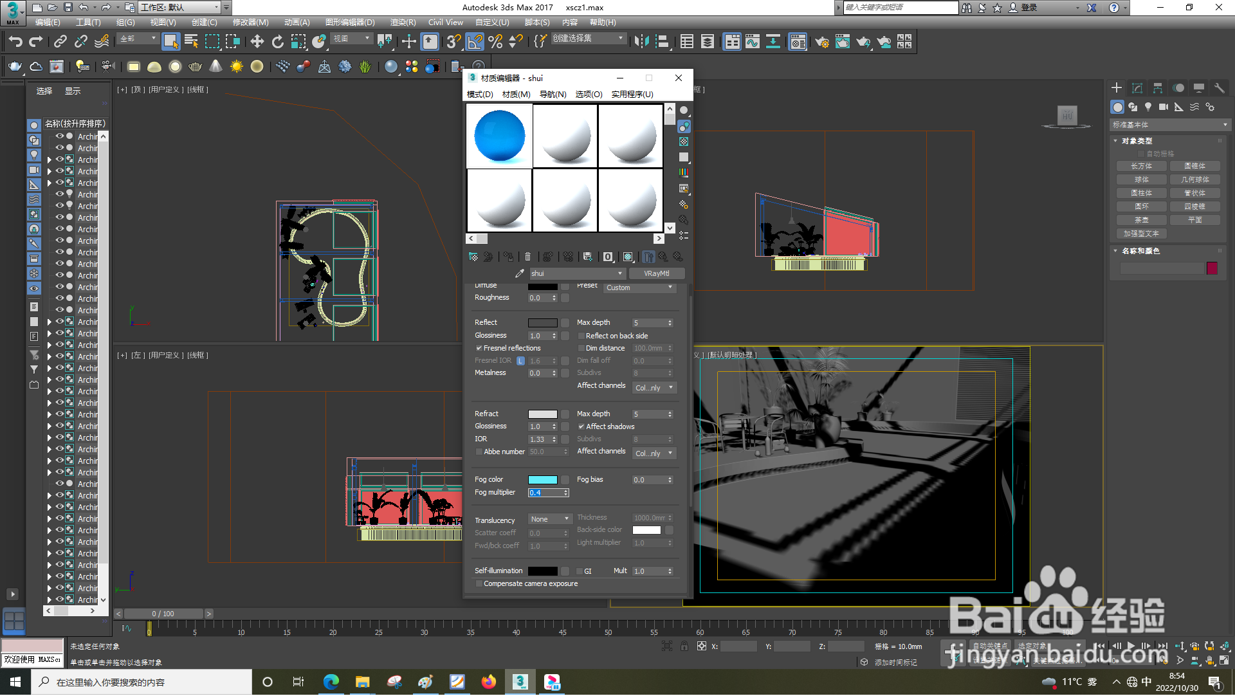The height and width of the screenshot is (696, 1235).
Task: Open the 导航(N) menu in material editor
Action: click(x=553, y=95)
